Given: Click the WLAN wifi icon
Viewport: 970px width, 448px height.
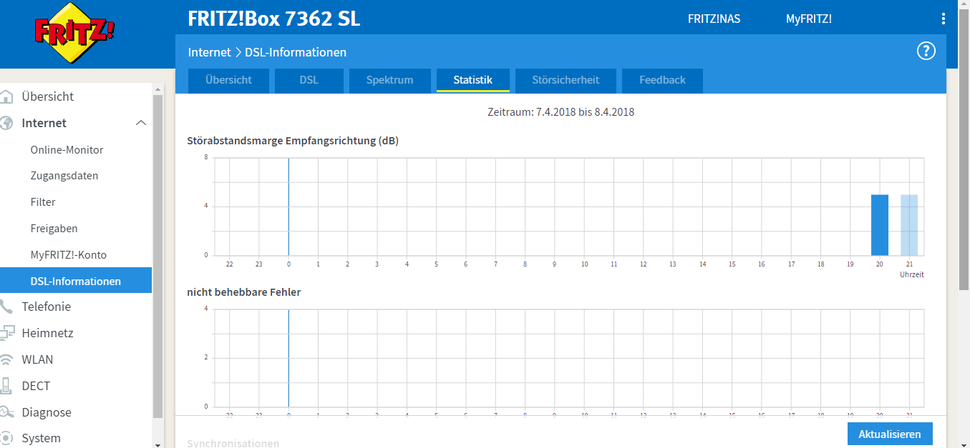Looking at the screenshot, I should tap(6, 359).
